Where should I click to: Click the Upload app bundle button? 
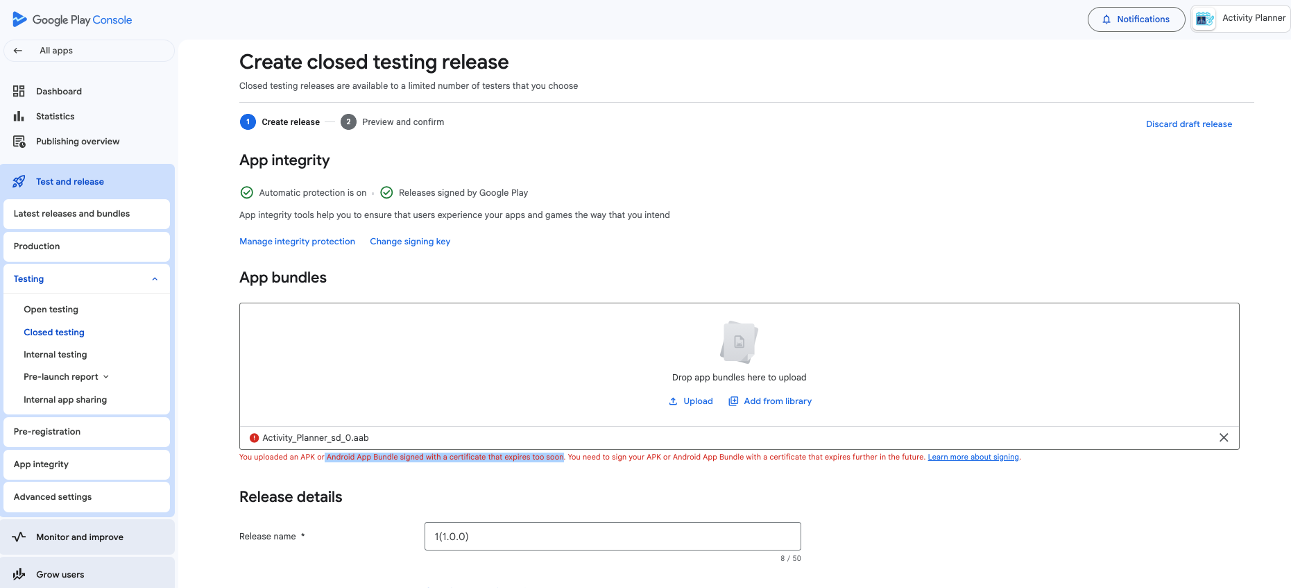coord(691,401)
